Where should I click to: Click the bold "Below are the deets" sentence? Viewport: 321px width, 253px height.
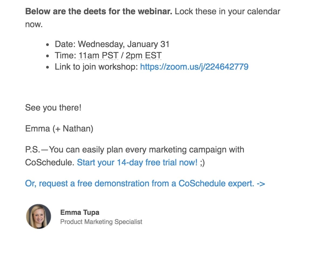pos(98,12)
